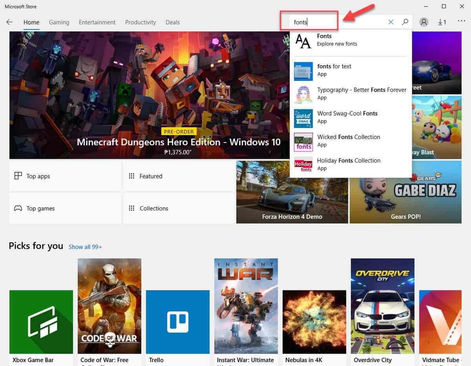This screenshot has width=471, height=366.
Task: Go to the Deals tab
Action: coord(173,22)
